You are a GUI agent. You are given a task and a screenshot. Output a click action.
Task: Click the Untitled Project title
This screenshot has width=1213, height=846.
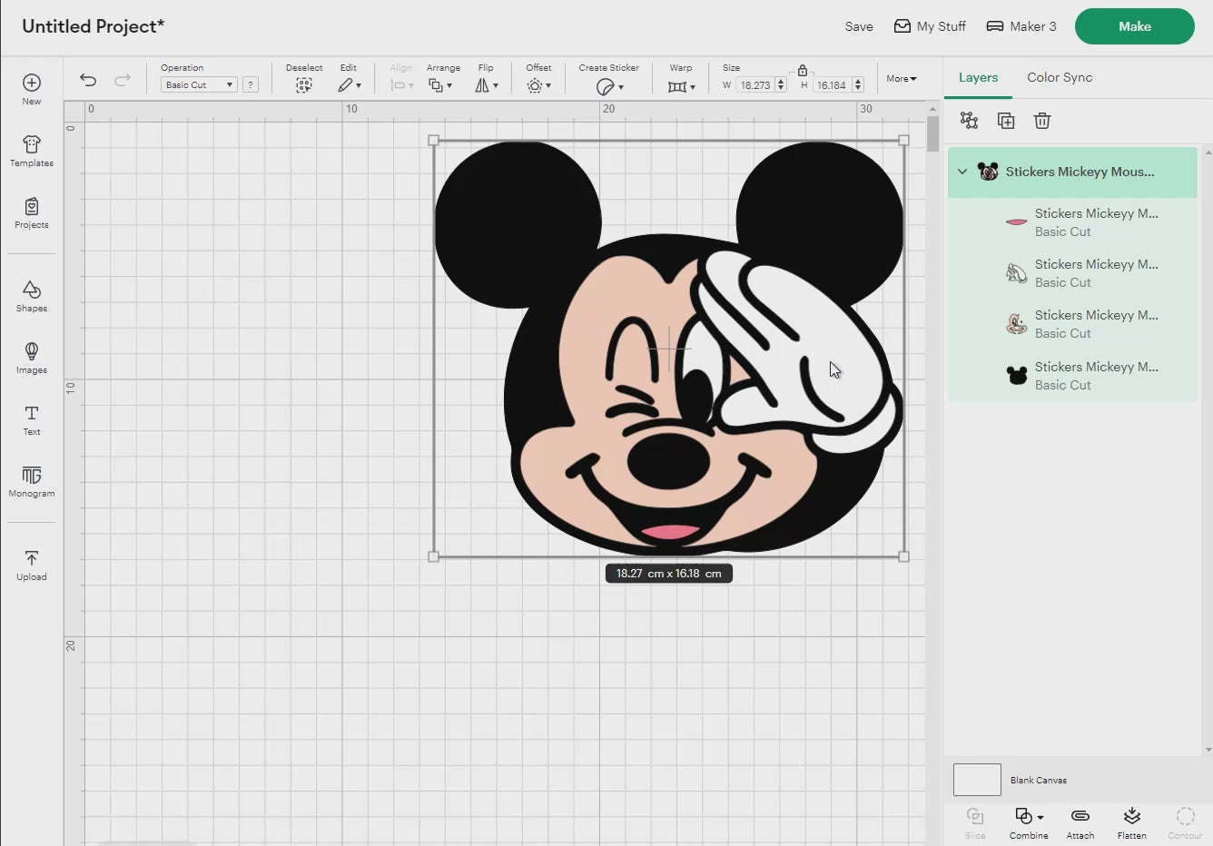pos(94,26)
